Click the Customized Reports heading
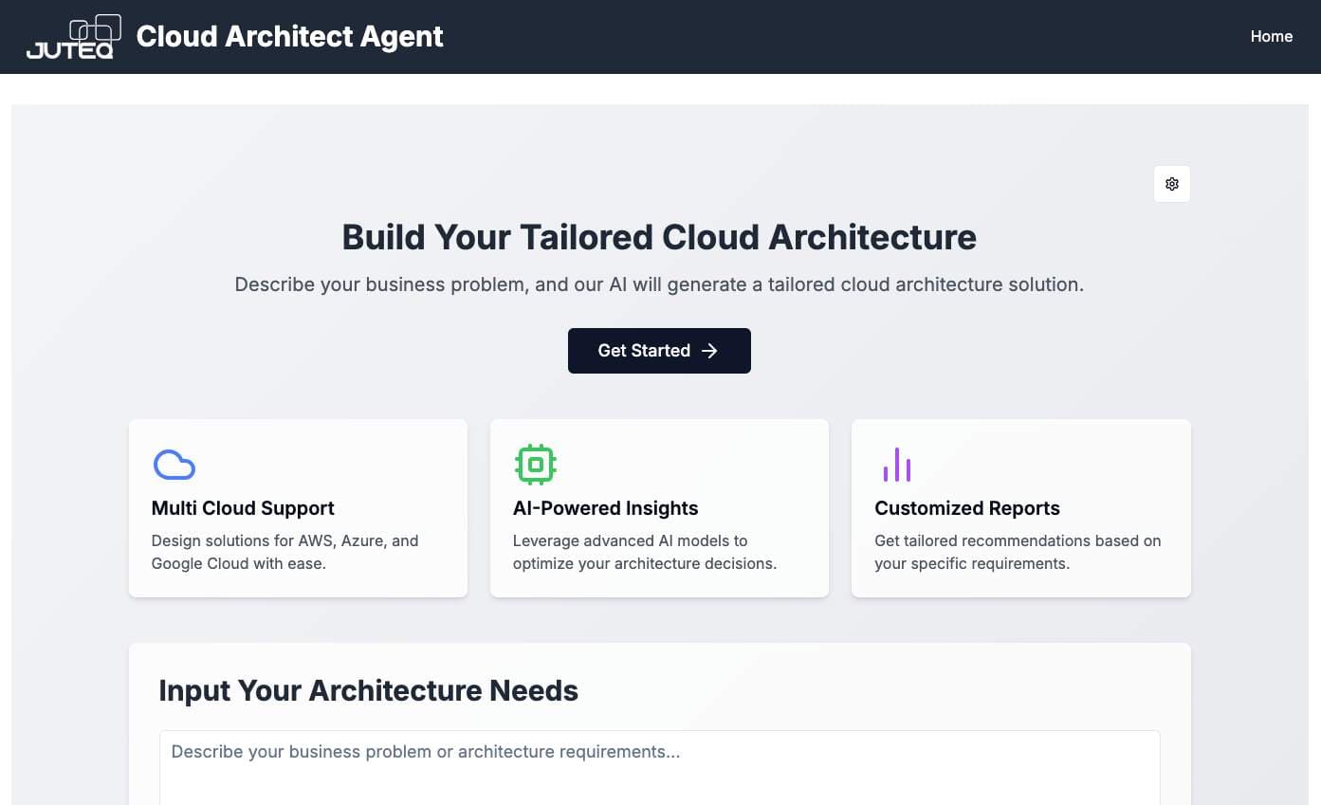Viewport: 1321px width, 805px height. (x=967, y=508)
